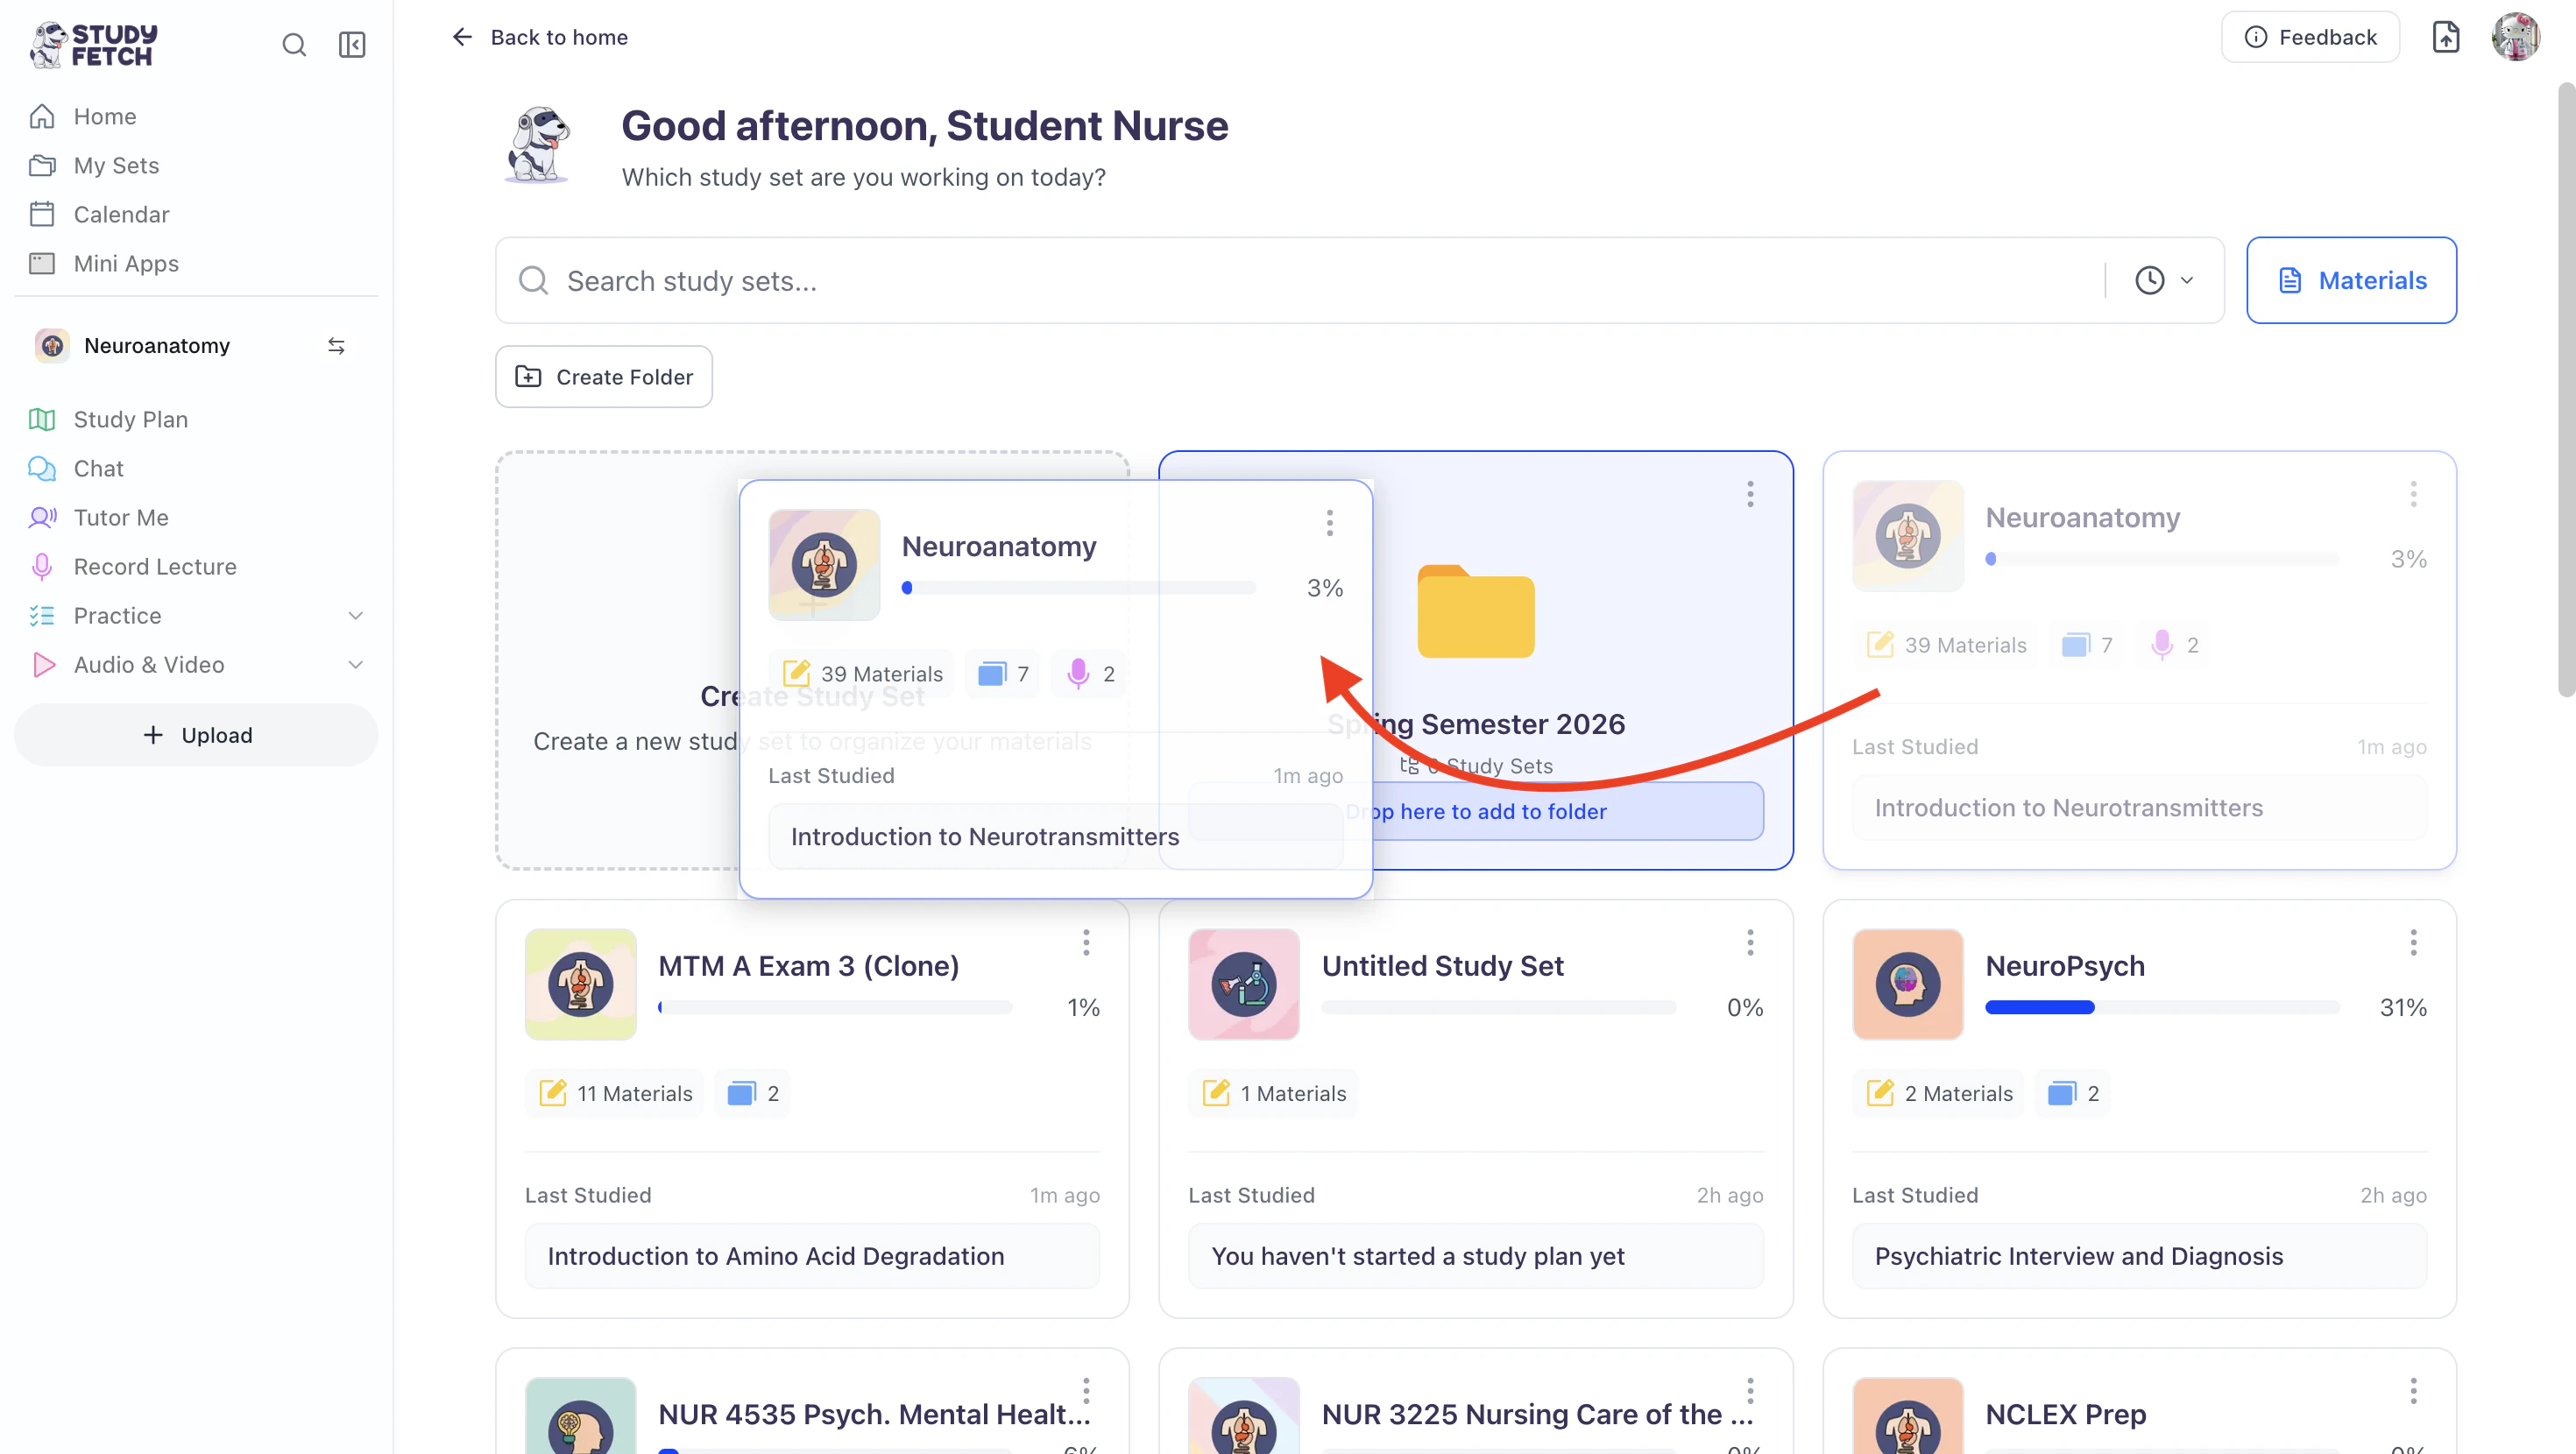Expand the Audio & Video section chevron
This screenshot has width=2576, height=1454.
click(355, 665)
